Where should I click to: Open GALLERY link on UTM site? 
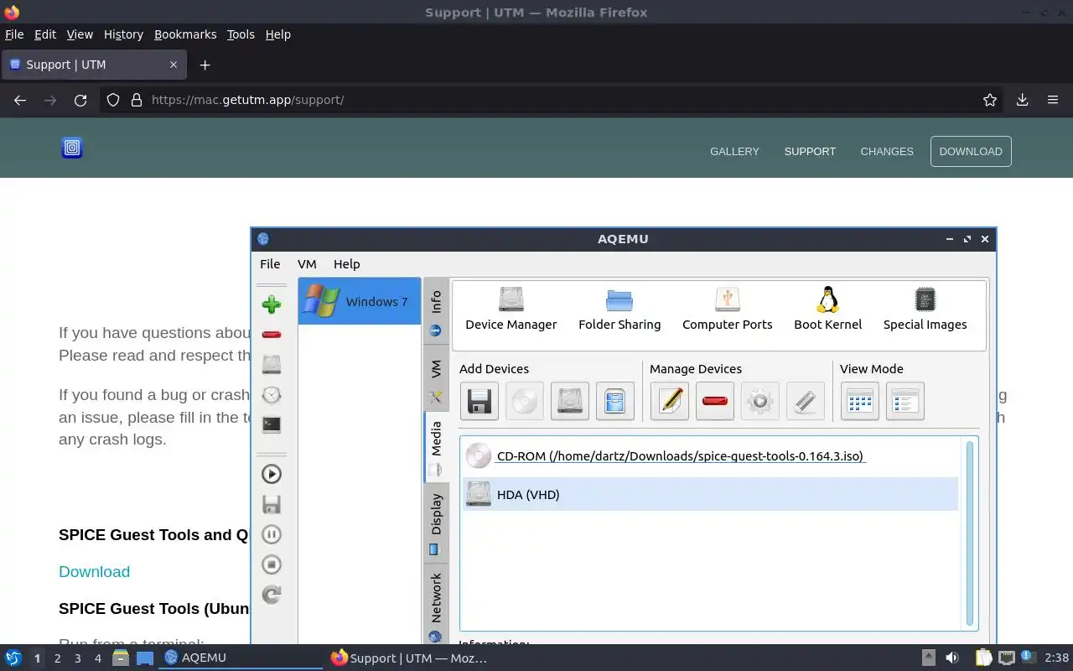pyautogui.click(x=734, y=151)
